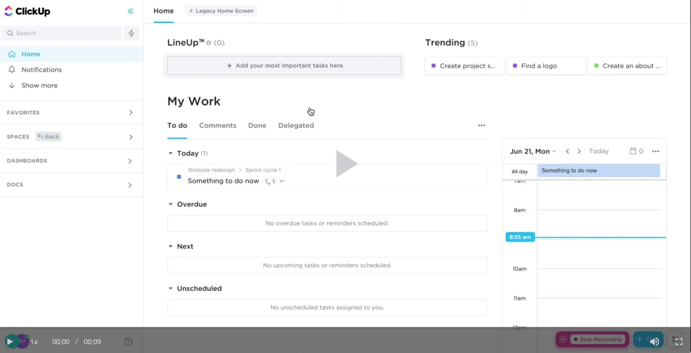Go to Home in sidebar
This screenshot has height=353, width=691.
[72, 54]
